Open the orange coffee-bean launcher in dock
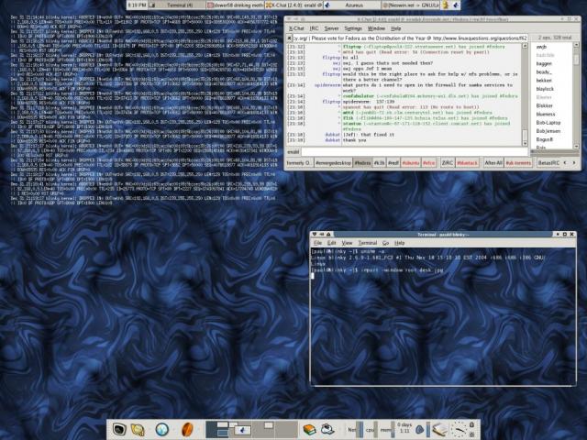Screen dimensions: 587x440 (x=187, y=429)
